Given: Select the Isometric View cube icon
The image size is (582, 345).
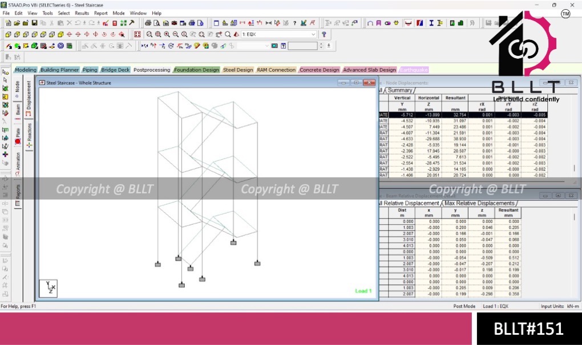Looking at the screenshot, I should tap(60, 34).
